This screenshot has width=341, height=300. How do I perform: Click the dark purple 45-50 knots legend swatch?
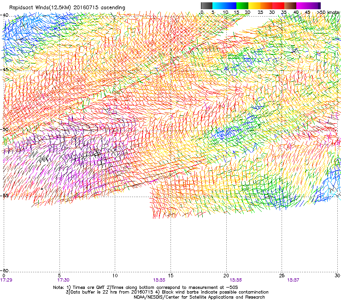point(314,6)
